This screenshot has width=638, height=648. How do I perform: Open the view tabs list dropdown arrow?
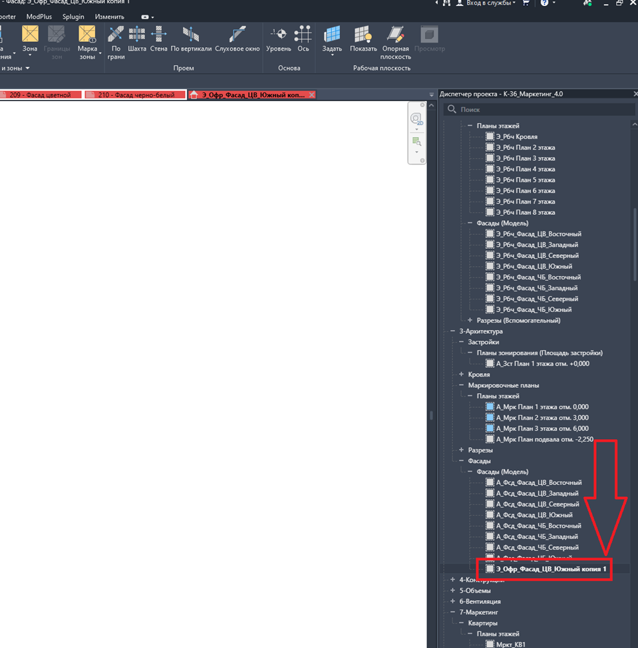(431, 94)
